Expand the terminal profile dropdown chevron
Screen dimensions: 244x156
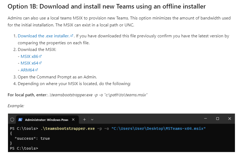92,120
